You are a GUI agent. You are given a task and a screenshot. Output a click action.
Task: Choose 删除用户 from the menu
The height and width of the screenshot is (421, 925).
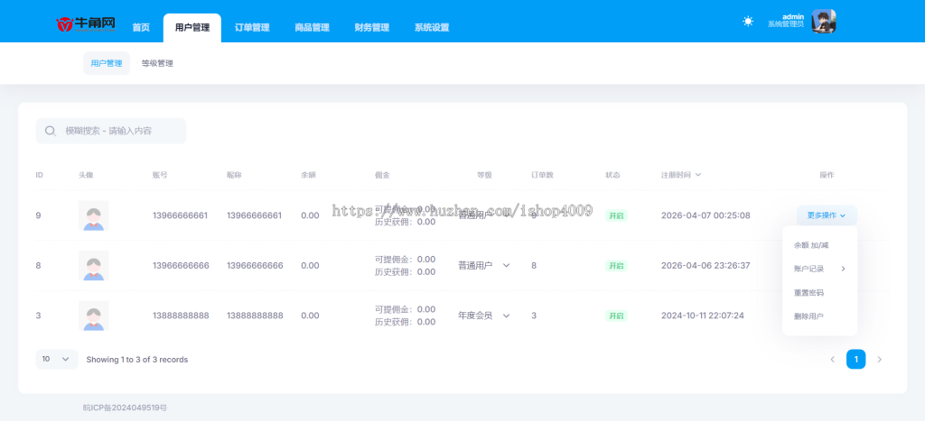(x=819, y=316)
